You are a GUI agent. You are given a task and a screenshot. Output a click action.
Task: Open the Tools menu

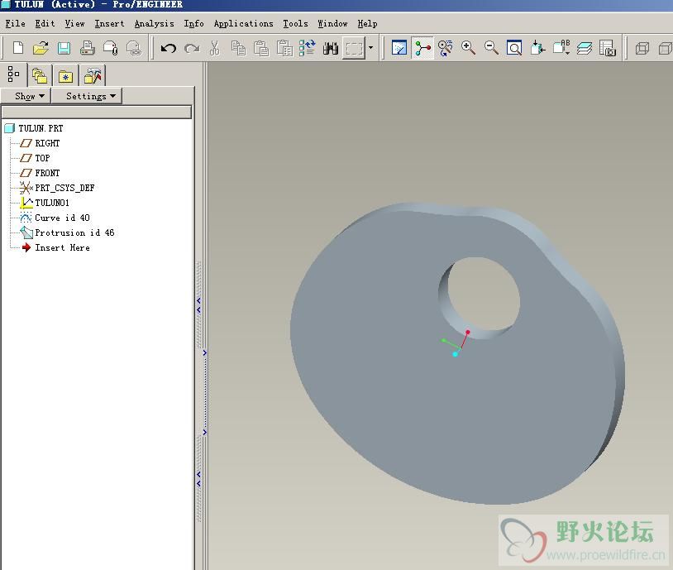coord(295,24)
